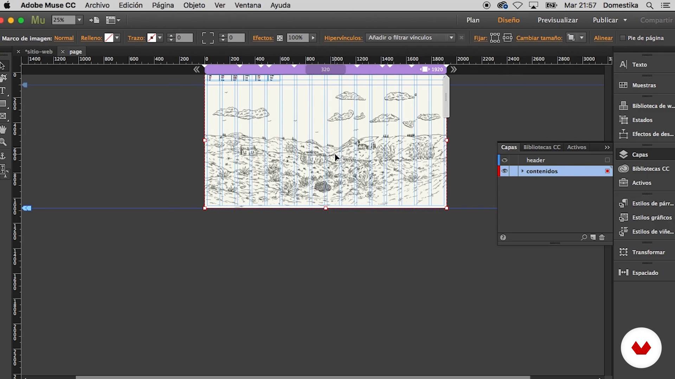Click the 320 breakpoint in purple bar
Screen dimensions: 675x379
coord(326,69)
